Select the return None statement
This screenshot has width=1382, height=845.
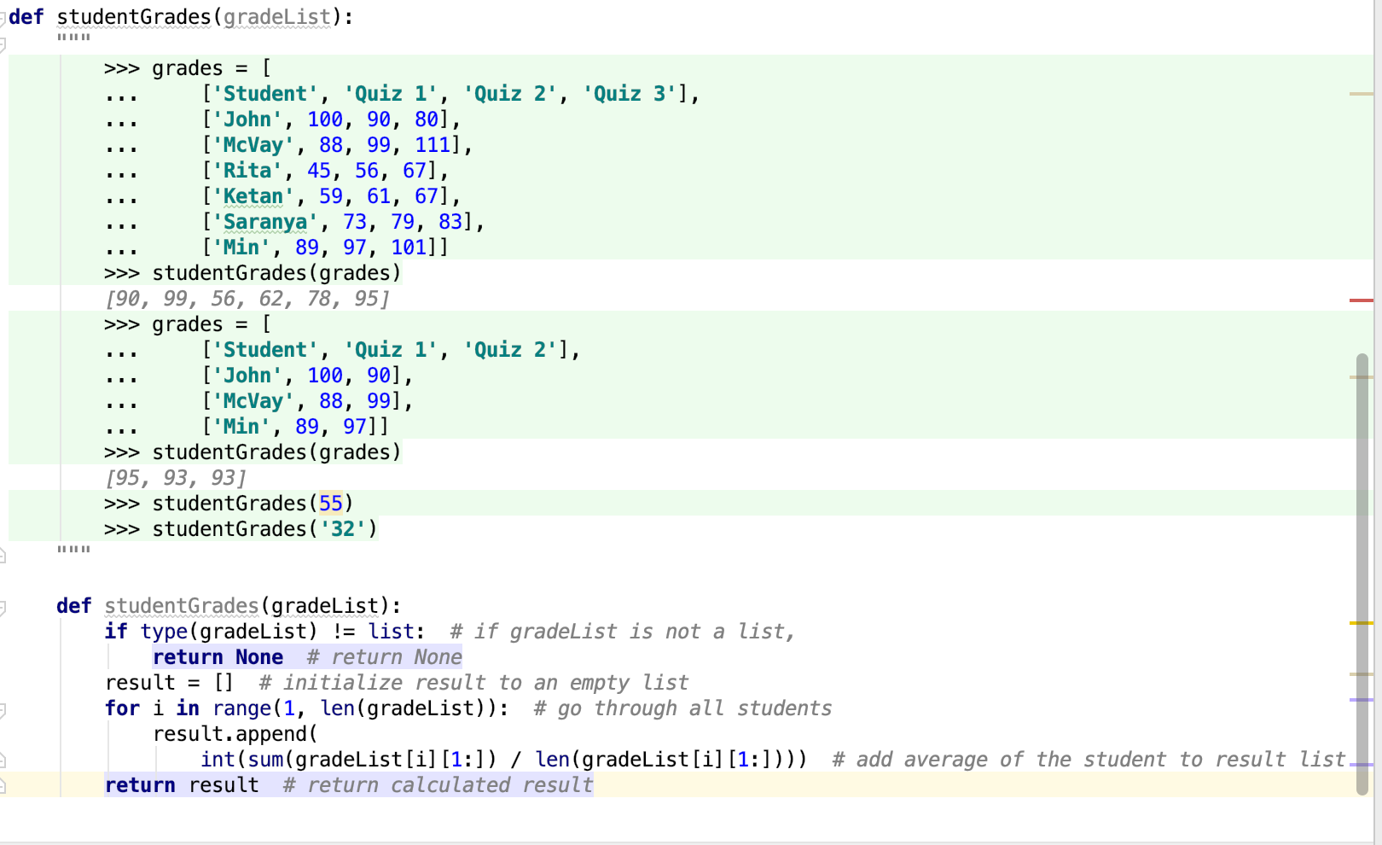coord(218,656)
